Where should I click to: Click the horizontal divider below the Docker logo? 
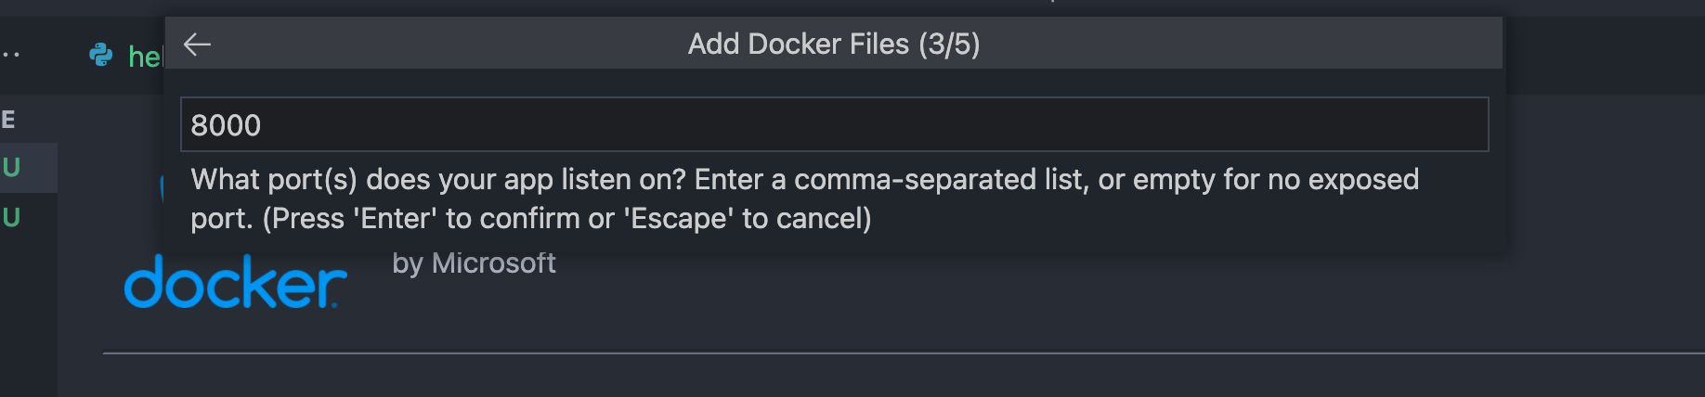click(x=836, y=352)
